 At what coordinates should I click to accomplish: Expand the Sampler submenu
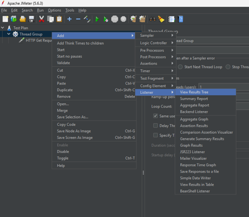pyautogui.click(x=156, y=36)
